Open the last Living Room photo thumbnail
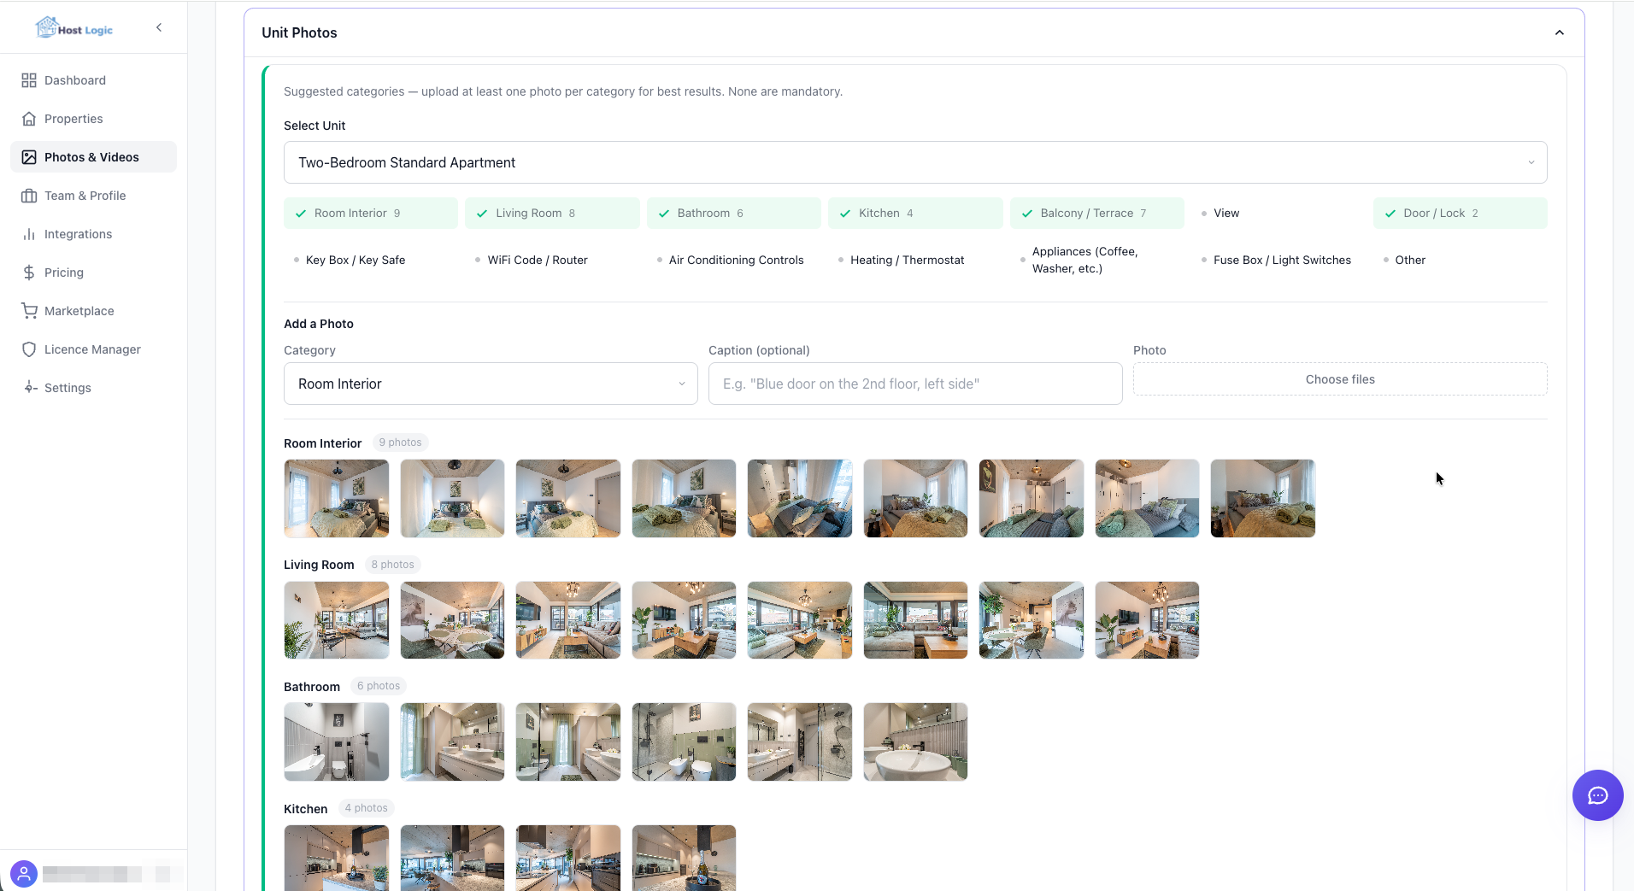1634x891 pixels. (1147, 620)
